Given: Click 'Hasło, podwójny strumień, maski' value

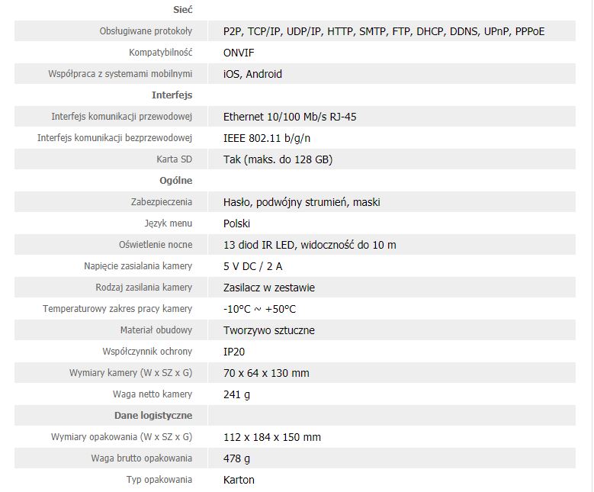Looking at the screenshot, I should point(301,202).
